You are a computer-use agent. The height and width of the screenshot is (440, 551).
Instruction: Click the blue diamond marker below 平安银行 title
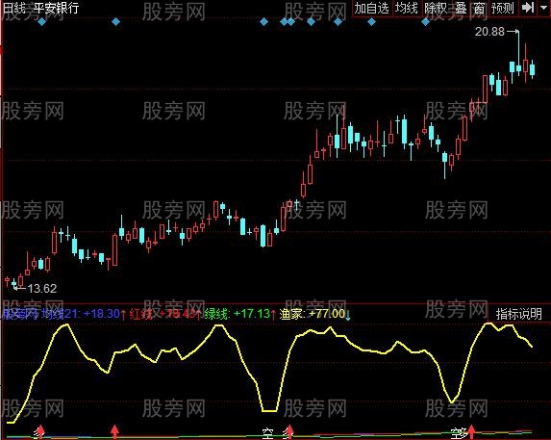click(41, 22)
